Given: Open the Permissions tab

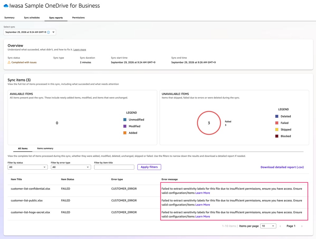Looking at the screenshot, I should tap(79, 18).
